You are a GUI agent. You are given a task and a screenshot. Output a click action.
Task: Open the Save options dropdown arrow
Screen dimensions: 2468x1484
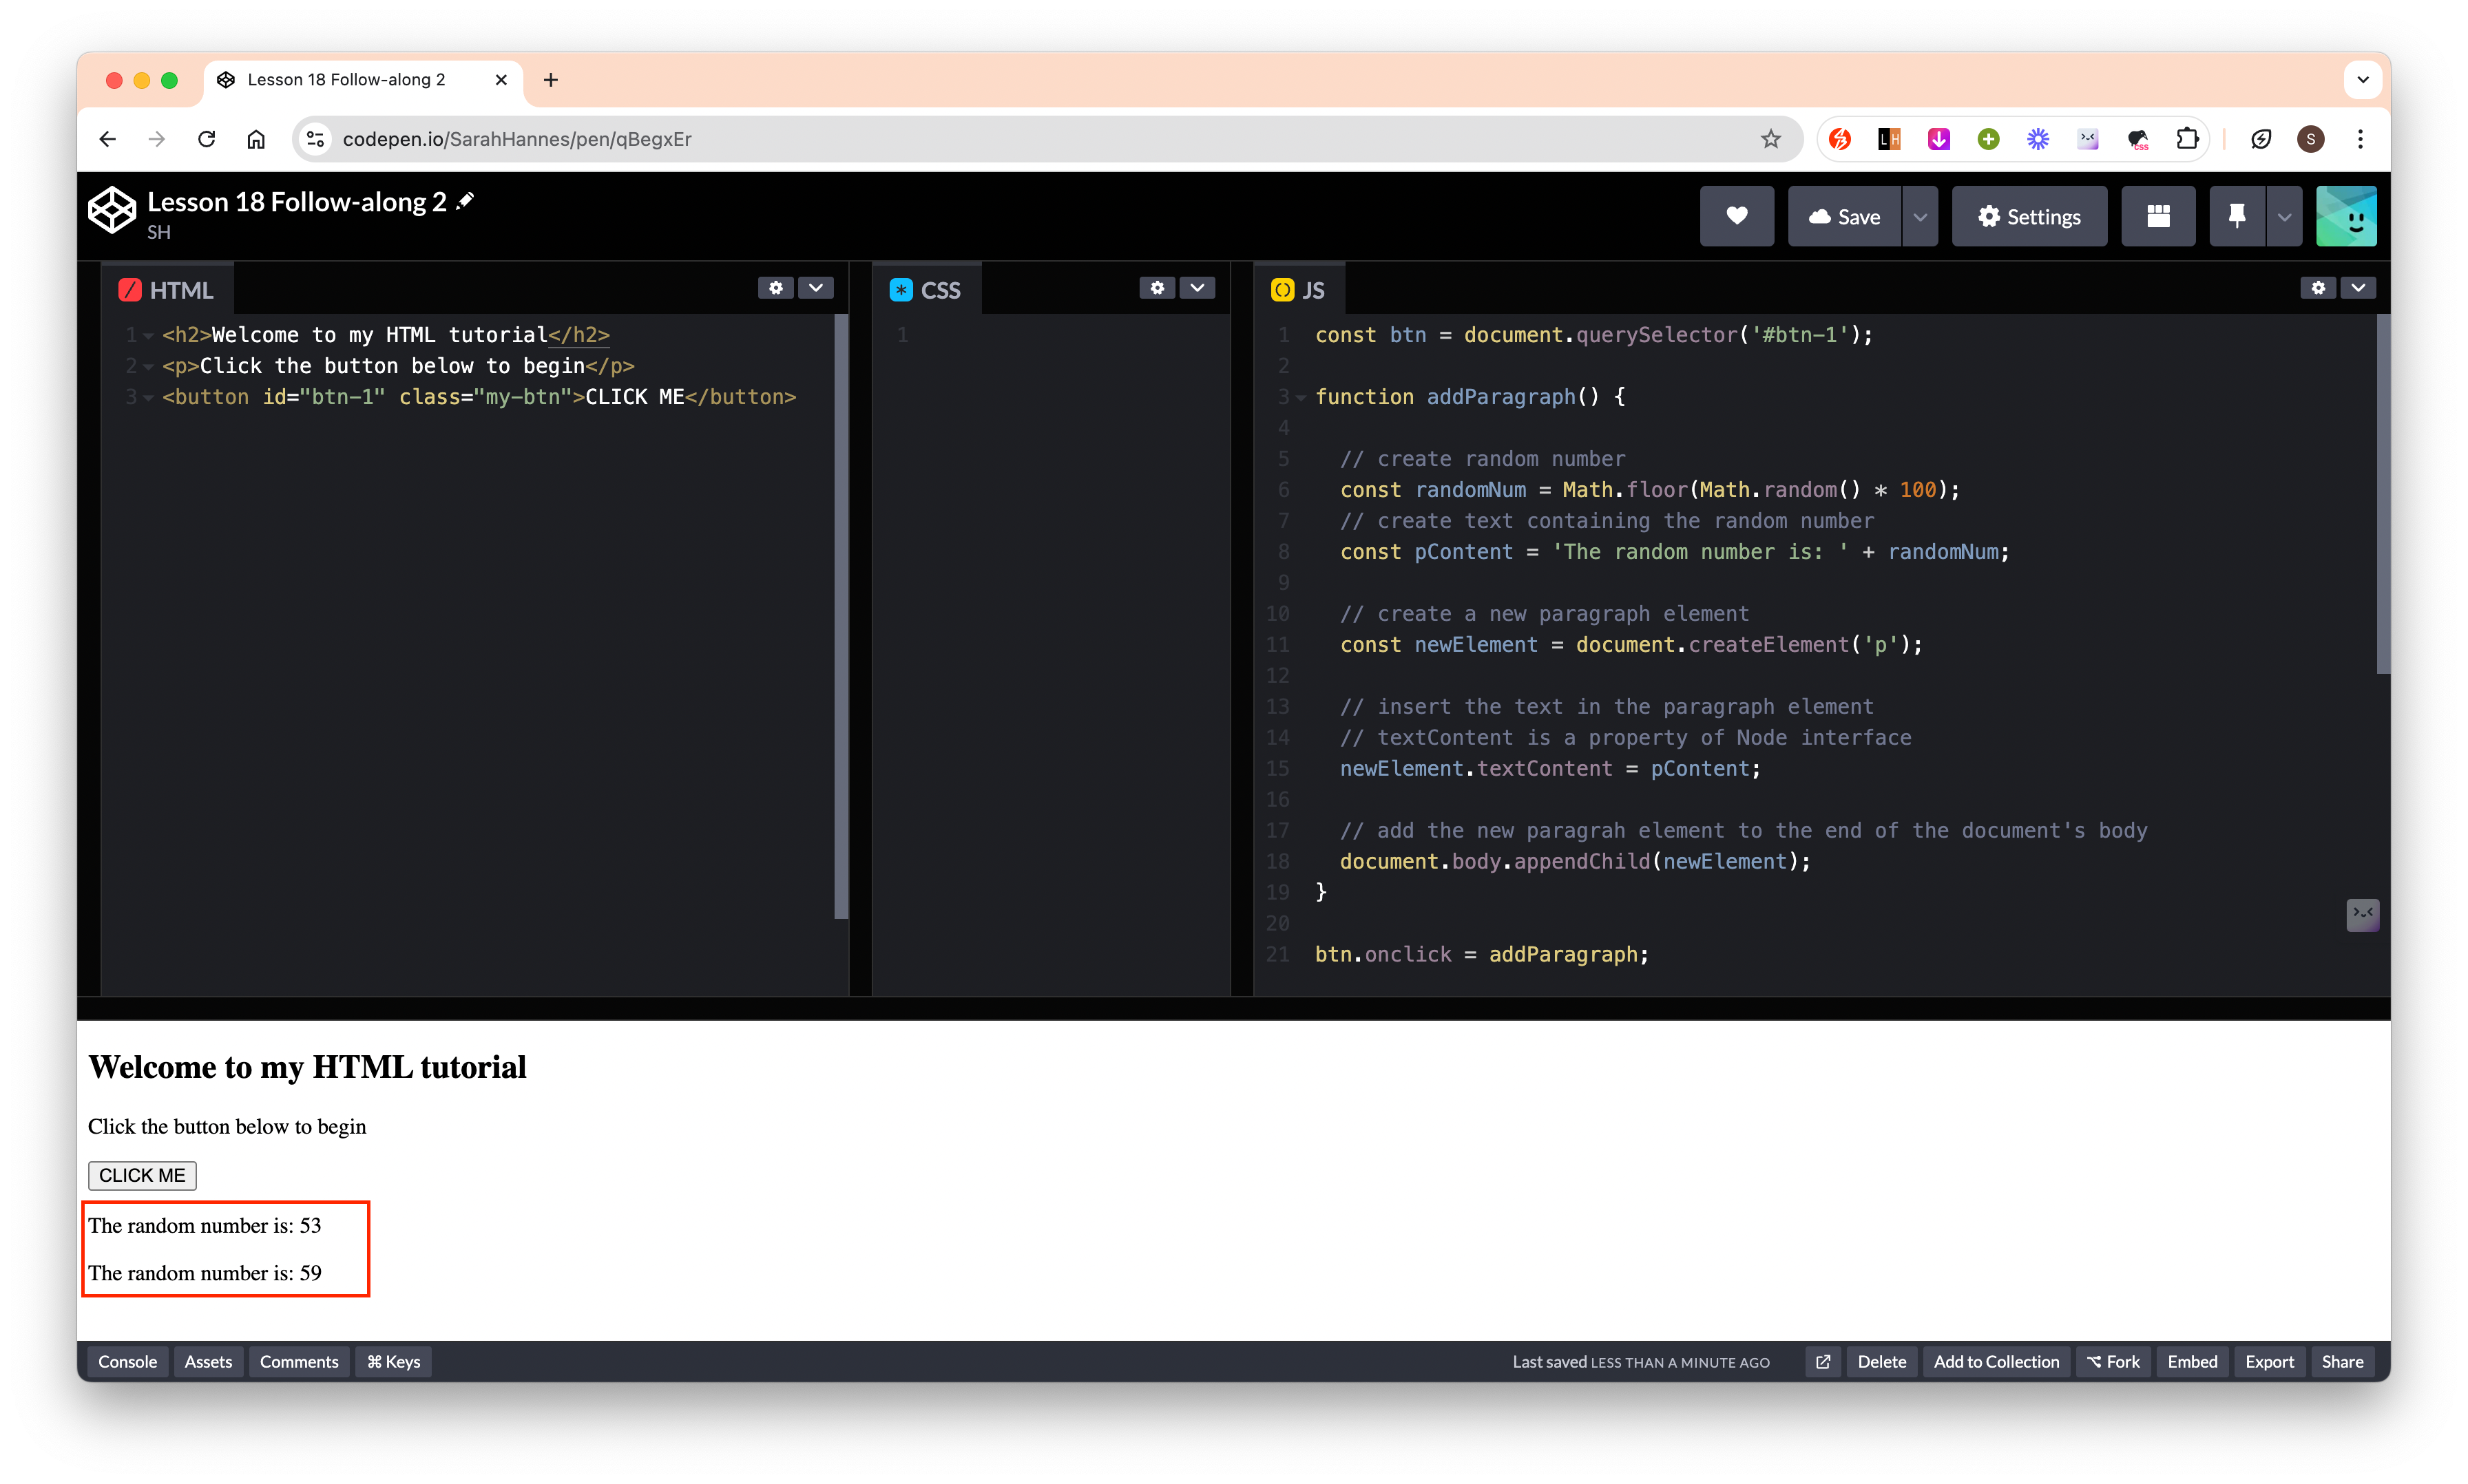(x=1920, y=216)
